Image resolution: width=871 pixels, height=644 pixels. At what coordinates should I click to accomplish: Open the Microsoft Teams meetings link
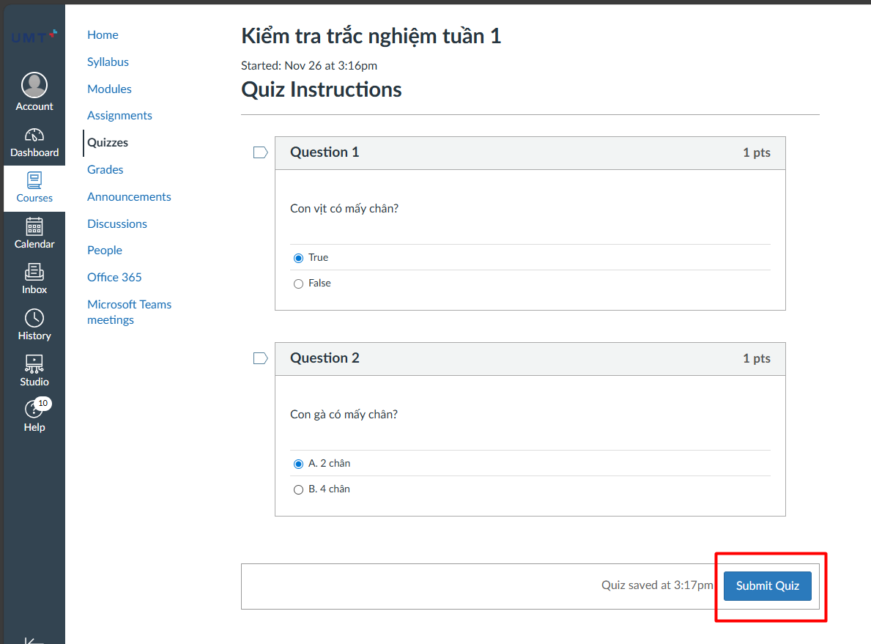tap(129, 312)
